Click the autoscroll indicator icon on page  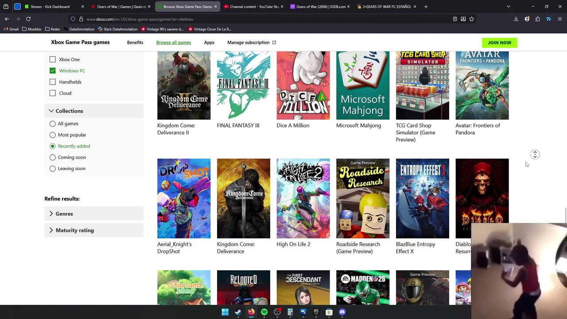[x=535, y=155]
